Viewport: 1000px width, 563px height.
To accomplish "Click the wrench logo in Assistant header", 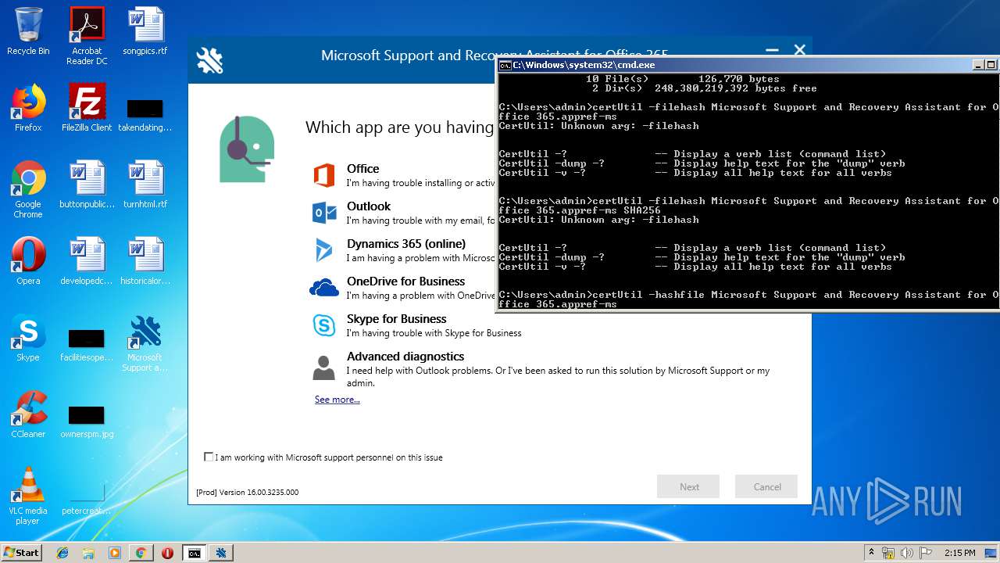I will (x=209, y=60).
